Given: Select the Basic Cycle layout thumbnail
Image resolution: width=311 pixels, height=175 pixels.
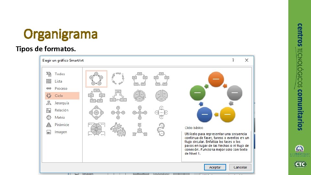Looking at the screenshot, I should [x=97, y=79].
